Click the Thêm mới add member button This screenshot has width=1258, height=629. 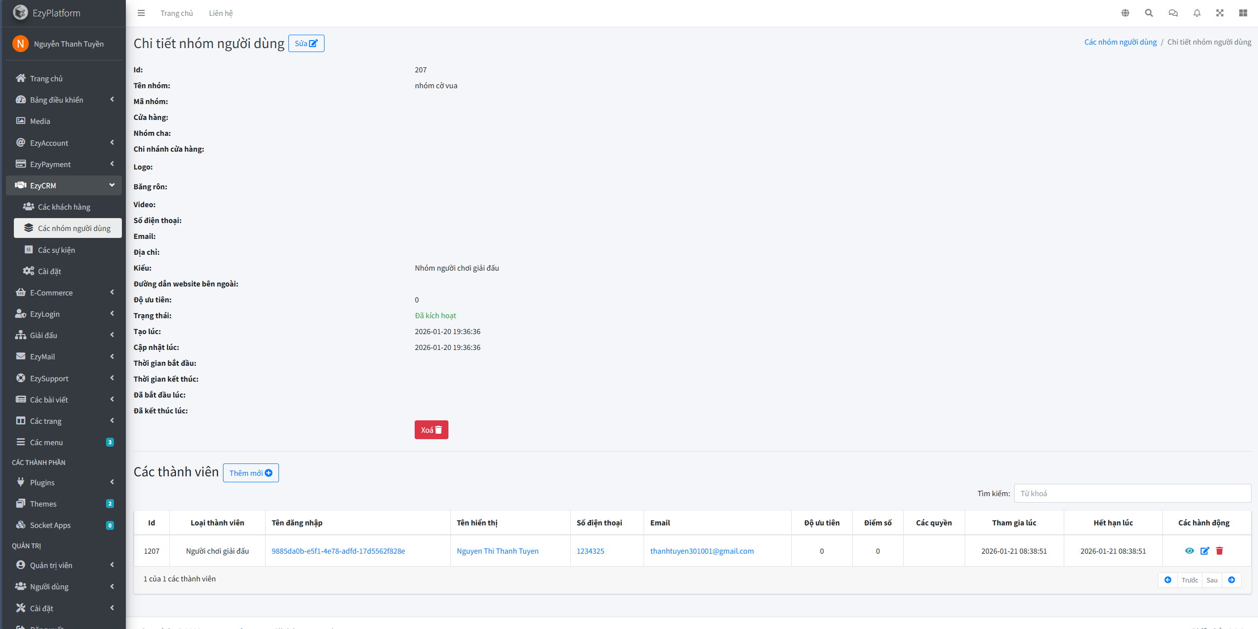click(251, 473)
